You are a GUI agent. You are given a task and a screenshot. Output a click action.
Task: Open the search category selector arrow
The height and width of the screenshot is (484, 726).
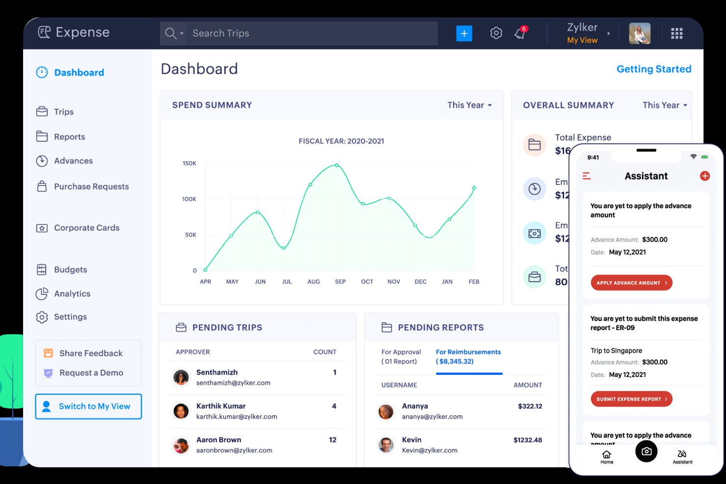(181, 33)
